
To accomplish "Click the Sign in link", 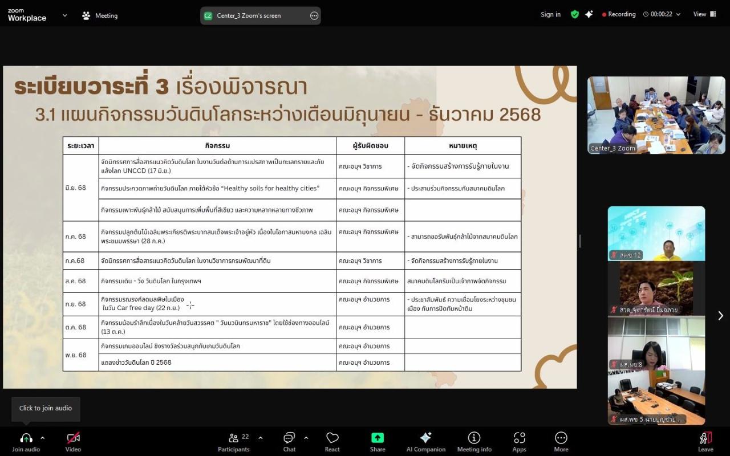I will pos(550,14).
